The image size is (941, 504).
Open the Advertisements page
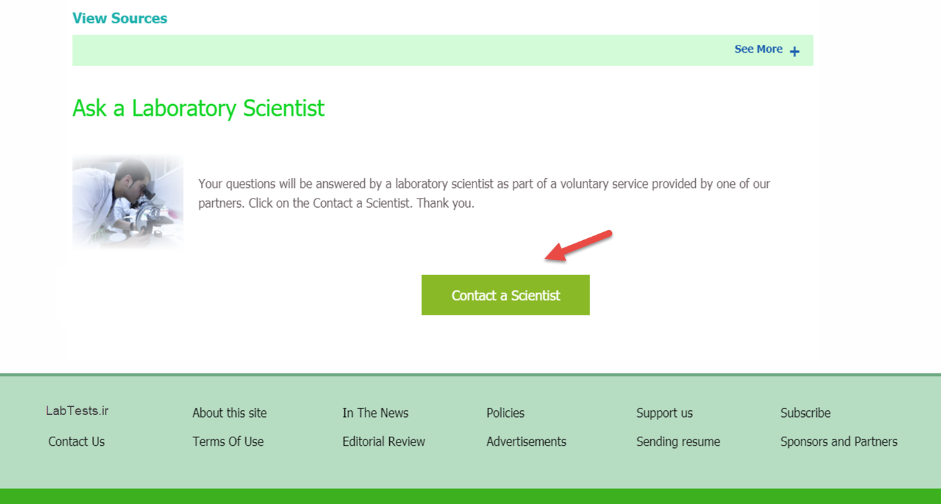point(526,441)
